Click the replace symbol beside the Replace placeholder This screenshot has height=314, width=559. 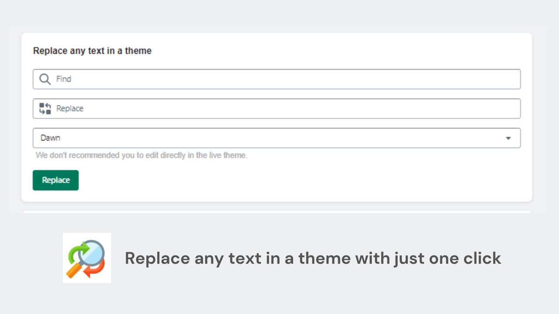[x=44, y=108]
